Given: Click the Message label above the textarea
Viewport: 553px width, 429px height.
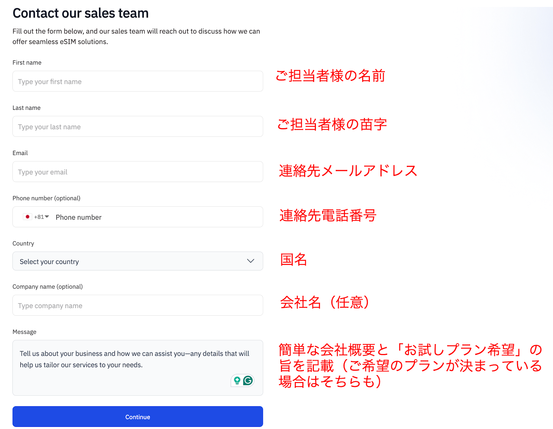Looking at the screenshot, I should (x=24, y=332).
